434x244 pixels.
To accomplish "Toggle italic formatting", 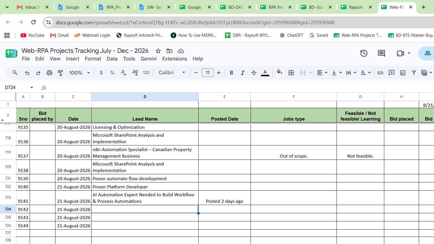I will pos(242,73).
